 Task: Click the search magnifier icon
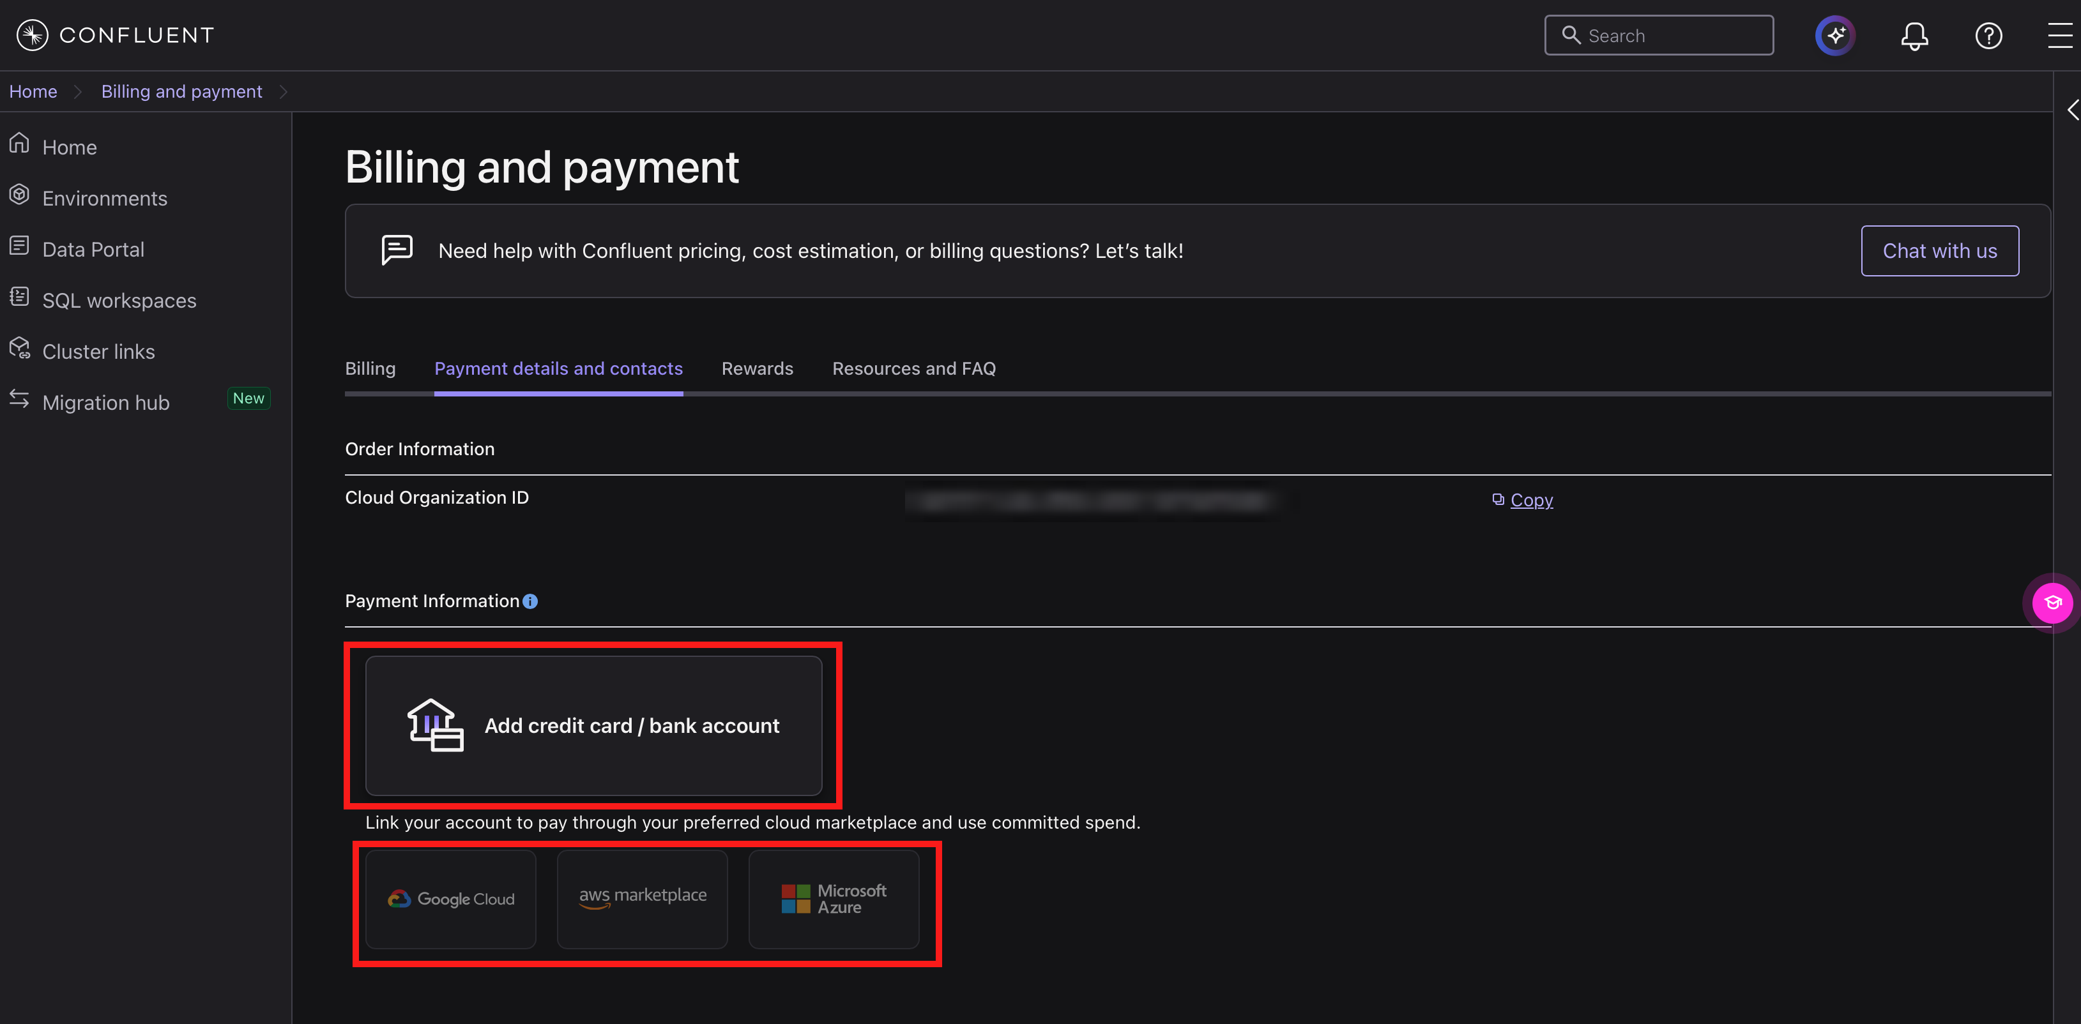(x=1571, y=34)
